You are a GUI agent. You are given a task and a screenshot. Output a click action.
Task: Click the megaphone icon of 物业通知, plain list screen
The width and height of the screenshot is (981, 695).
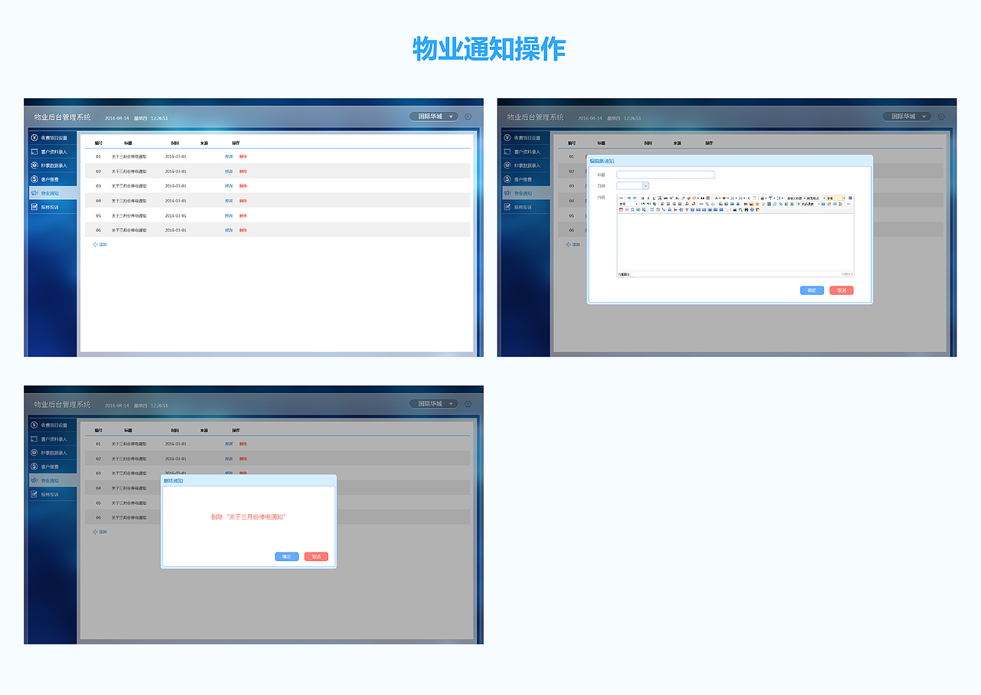pos(34,193)
